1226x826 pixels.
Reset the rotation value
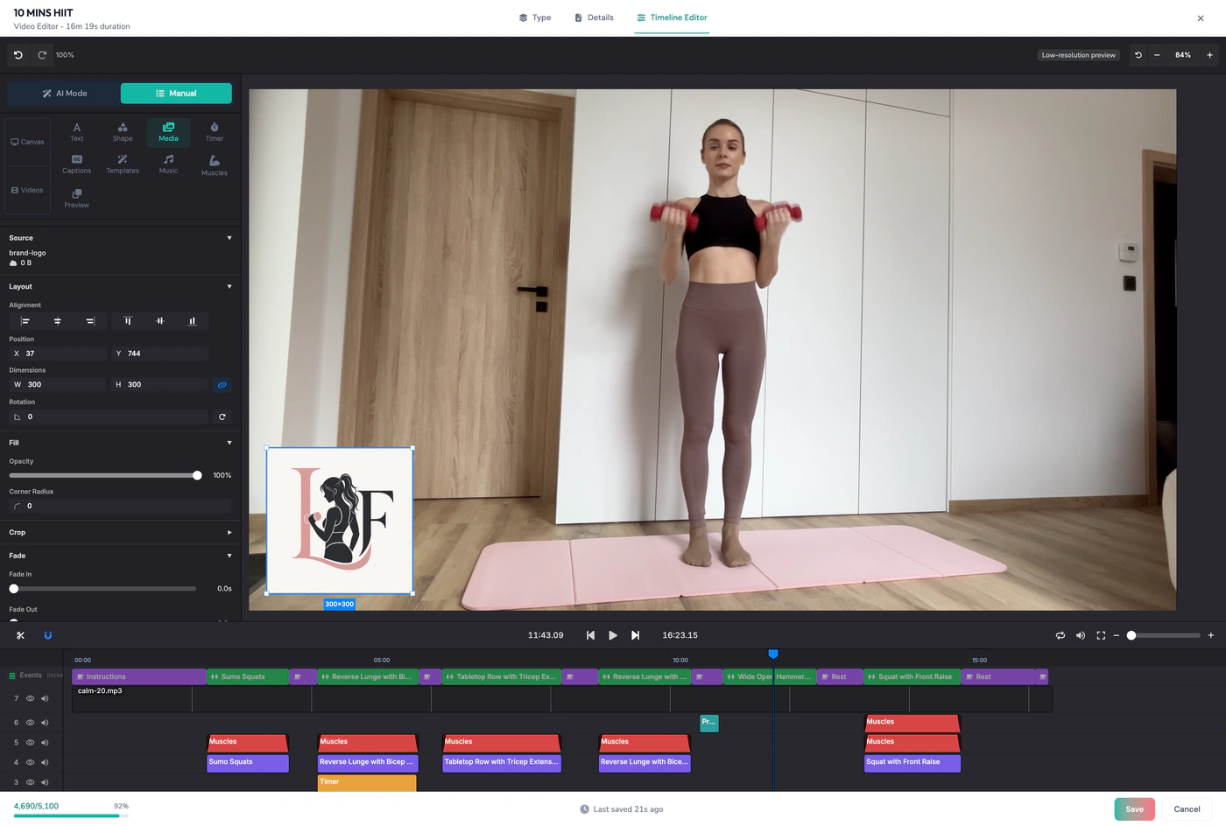[222, 416]
